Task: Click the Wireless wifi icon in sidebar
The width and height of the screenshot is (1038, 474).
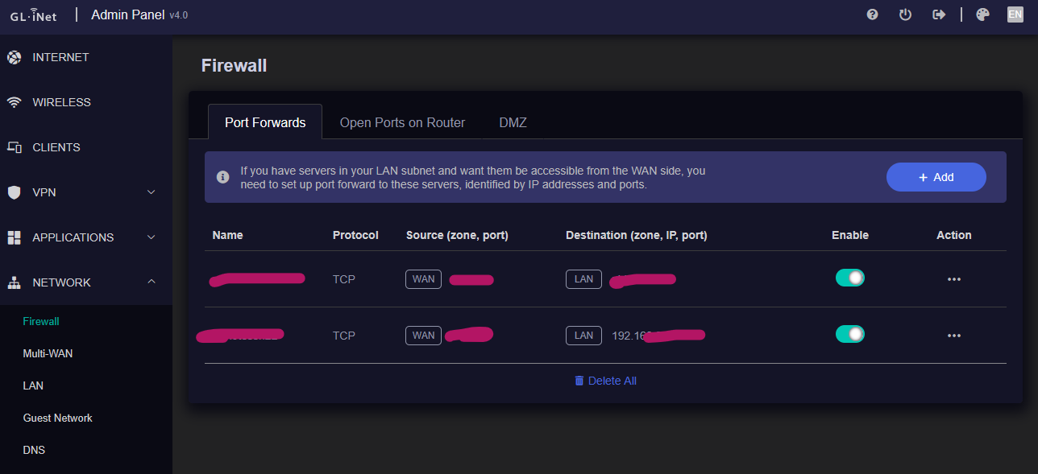Action: pyautogui.click(x=14, y=102)
